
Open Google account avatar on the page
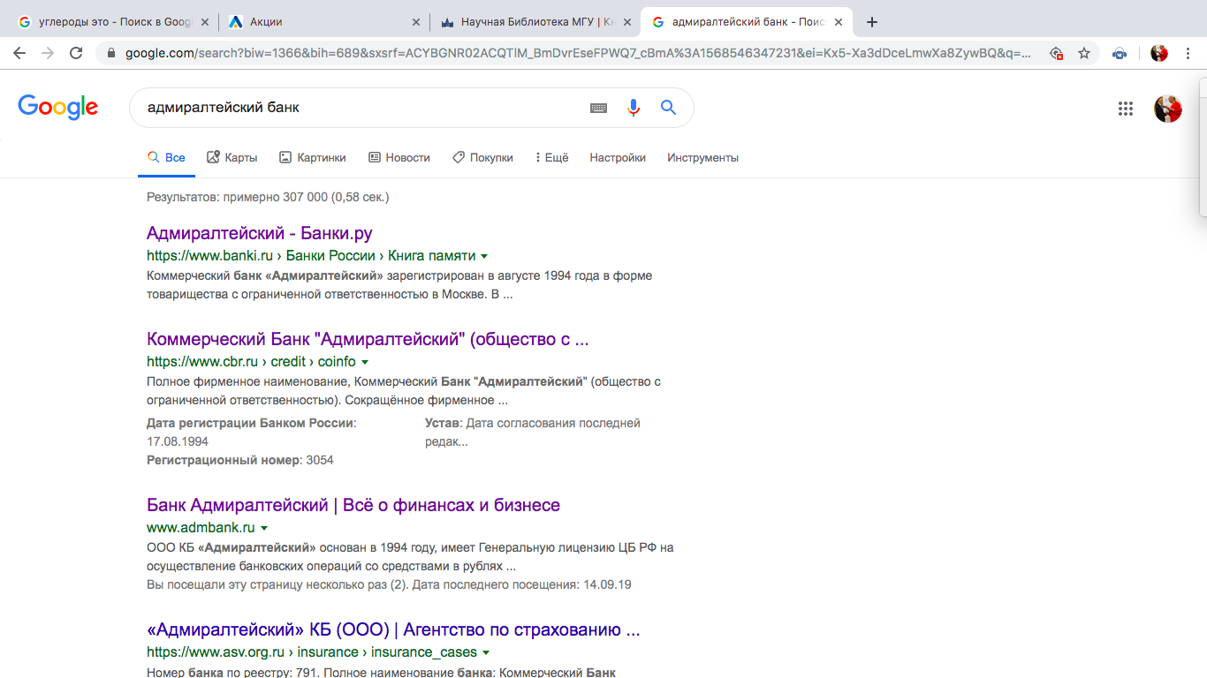pyautogui.click(x=1167, y=109)
